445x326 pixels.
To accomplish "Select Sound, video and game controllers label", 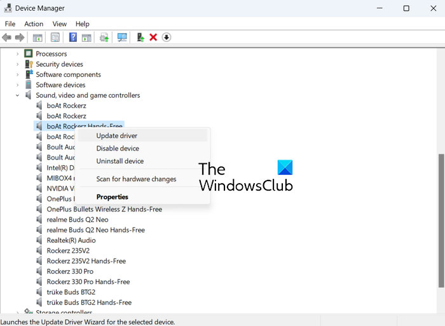I will (x=88, y=95).
